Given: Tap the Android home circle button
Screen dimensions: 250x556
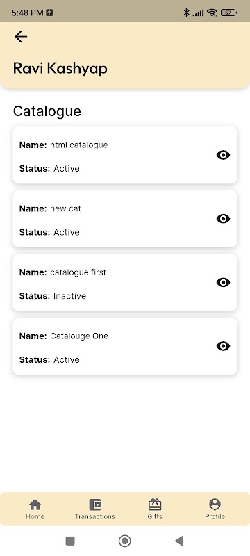Looking at the screenshot, I should click(x=124, y=541).
